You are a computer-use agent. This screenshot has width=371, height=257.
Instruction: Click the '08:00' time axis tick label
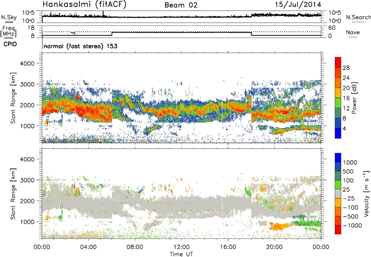[x=135, y=247]
